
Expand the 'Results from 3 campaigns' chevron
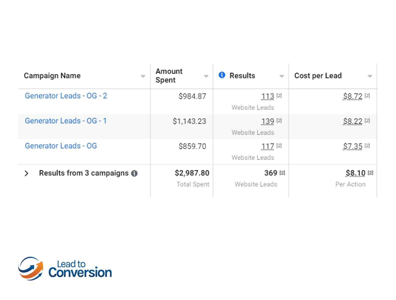pos(27,173)
